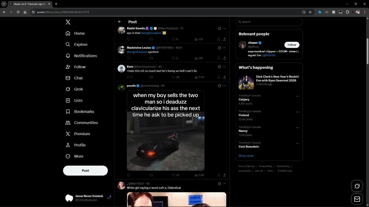Click the Premium X icon in the sidebar
The image size is (369, 207).
point(68,134)
